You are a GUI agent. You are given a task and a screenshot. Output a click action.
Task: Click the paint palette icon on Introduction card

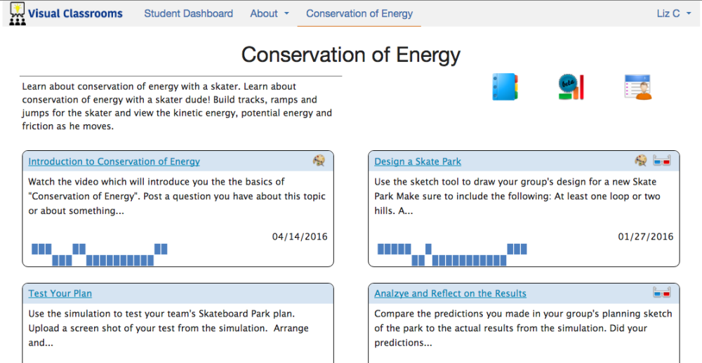pyautogui.click(x=319, y=161)
